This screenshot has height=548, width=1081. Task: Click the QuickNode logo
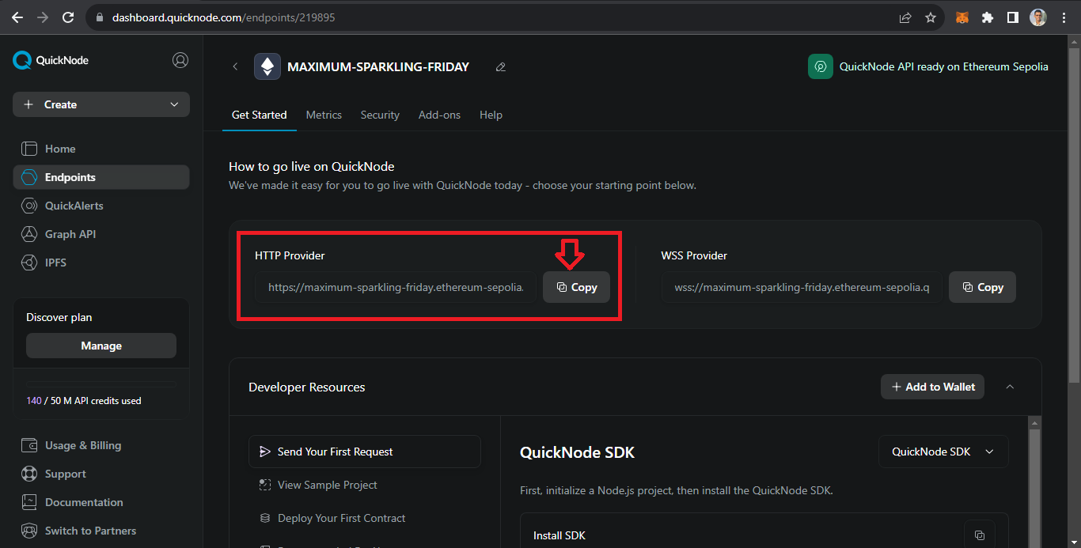(51, 60)
